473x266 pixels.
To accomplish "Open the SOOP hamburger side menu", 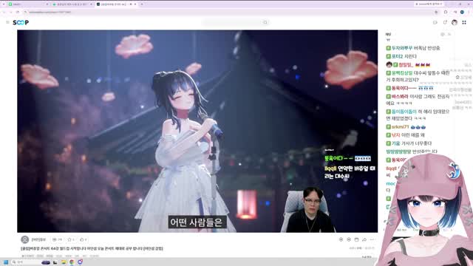I will (x=7, y=22).
